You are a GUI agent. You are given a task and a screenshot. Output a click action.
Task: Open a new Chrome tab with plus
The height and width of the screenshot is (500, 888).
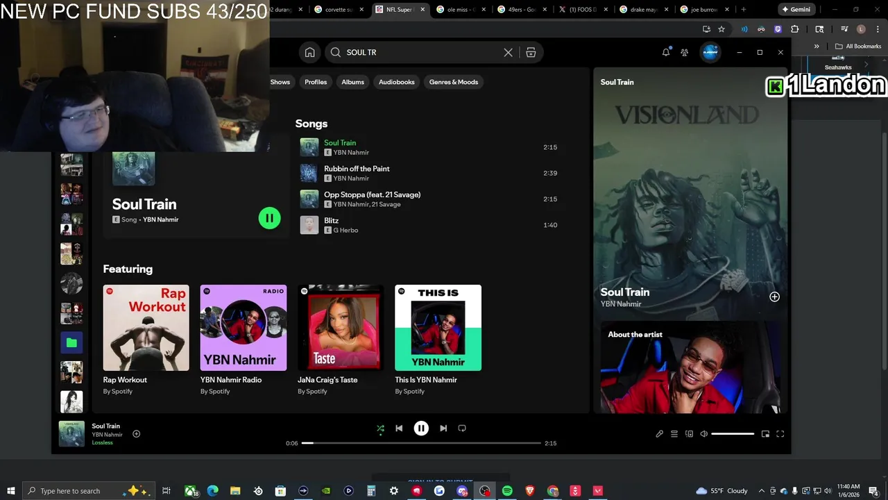tap(743, 10)
